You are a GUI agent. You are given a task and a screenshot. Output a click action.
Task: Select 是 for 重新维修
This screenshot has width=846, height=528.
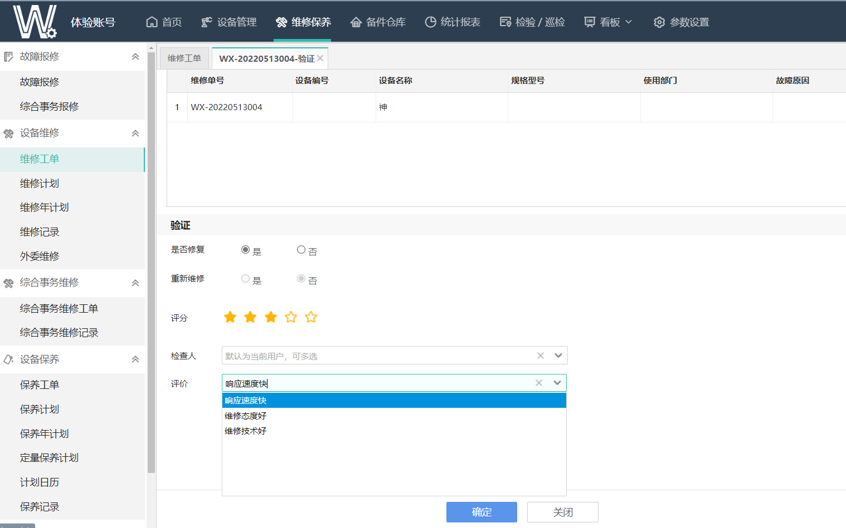click(245, 279)
